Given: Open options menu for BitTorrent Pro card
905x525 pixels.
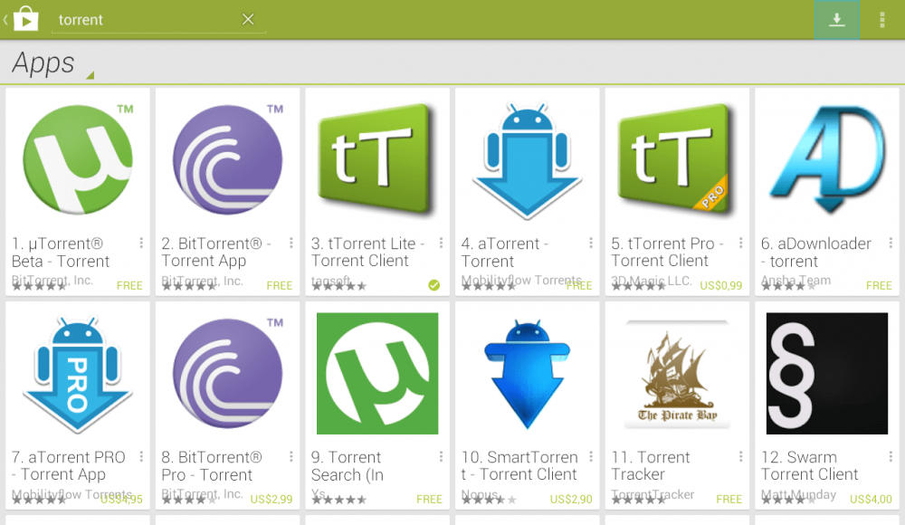Looking at the screenshot, I should pos(291,457).
